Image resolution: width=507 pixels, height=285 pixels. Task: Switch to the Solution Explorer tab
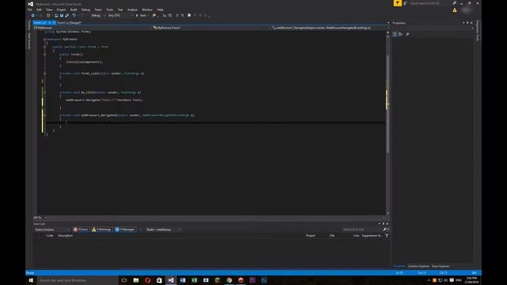click(x=418, y=266)
